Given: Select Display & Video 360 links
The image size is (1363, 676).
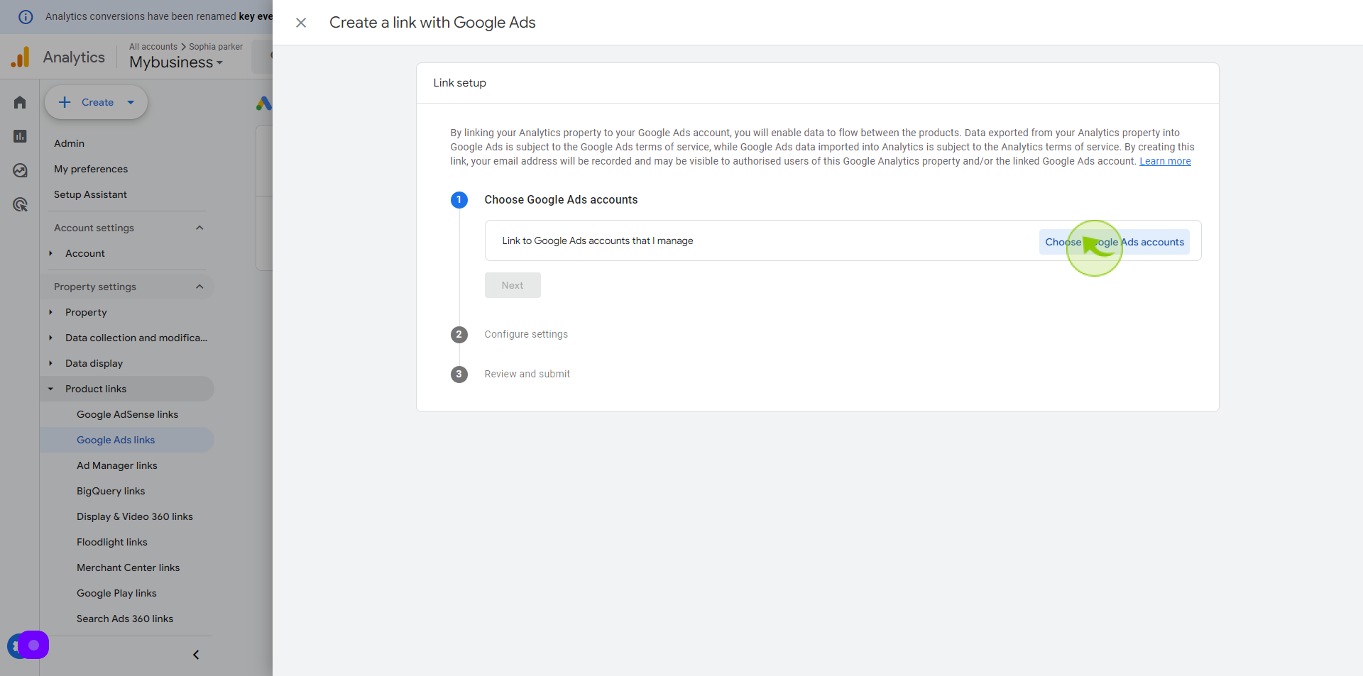Looking at the screenshot, I should tap(135, 516).
